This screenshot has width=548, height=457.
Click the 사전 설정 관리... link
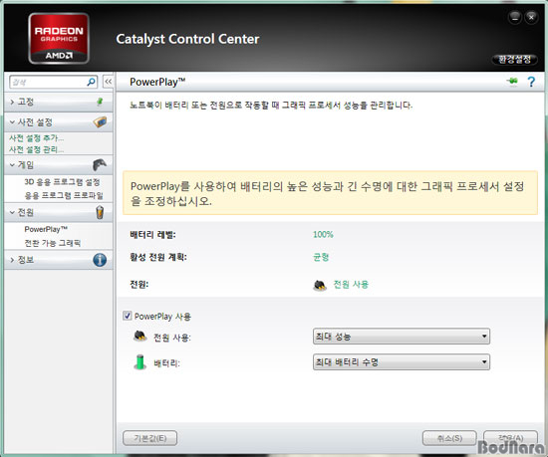[36, 149]
